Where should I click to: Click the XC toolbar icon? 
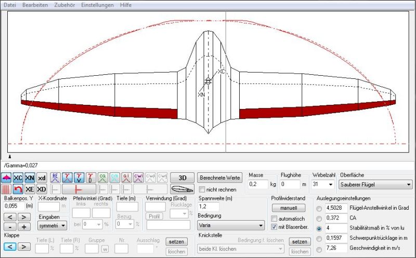tap(18, 178)
